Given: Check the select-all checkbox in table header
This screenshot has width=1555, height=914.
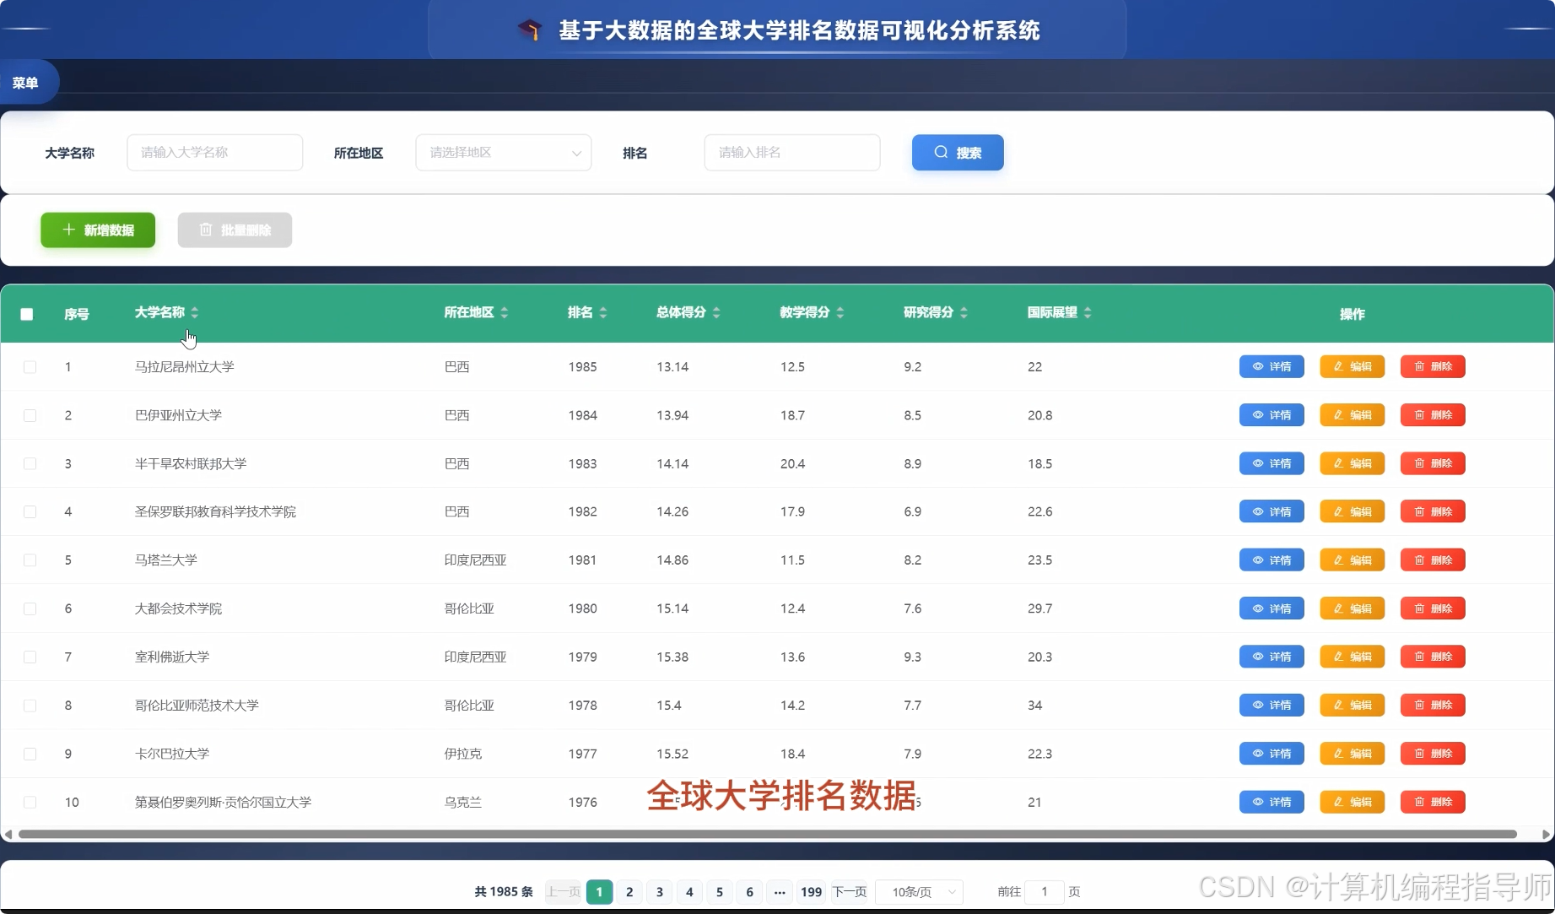Looking at the screenshot, I should click(26, 314).
